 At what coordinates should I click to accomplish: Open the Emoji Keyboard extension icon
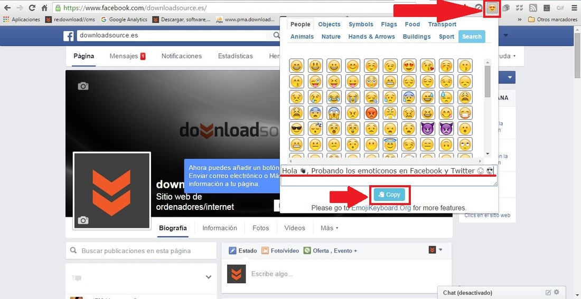(x=492, y=8)
